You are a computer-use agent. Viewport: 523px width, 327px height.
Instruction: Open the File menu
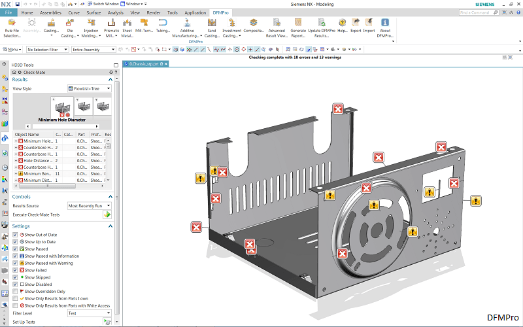click(8, 12)
